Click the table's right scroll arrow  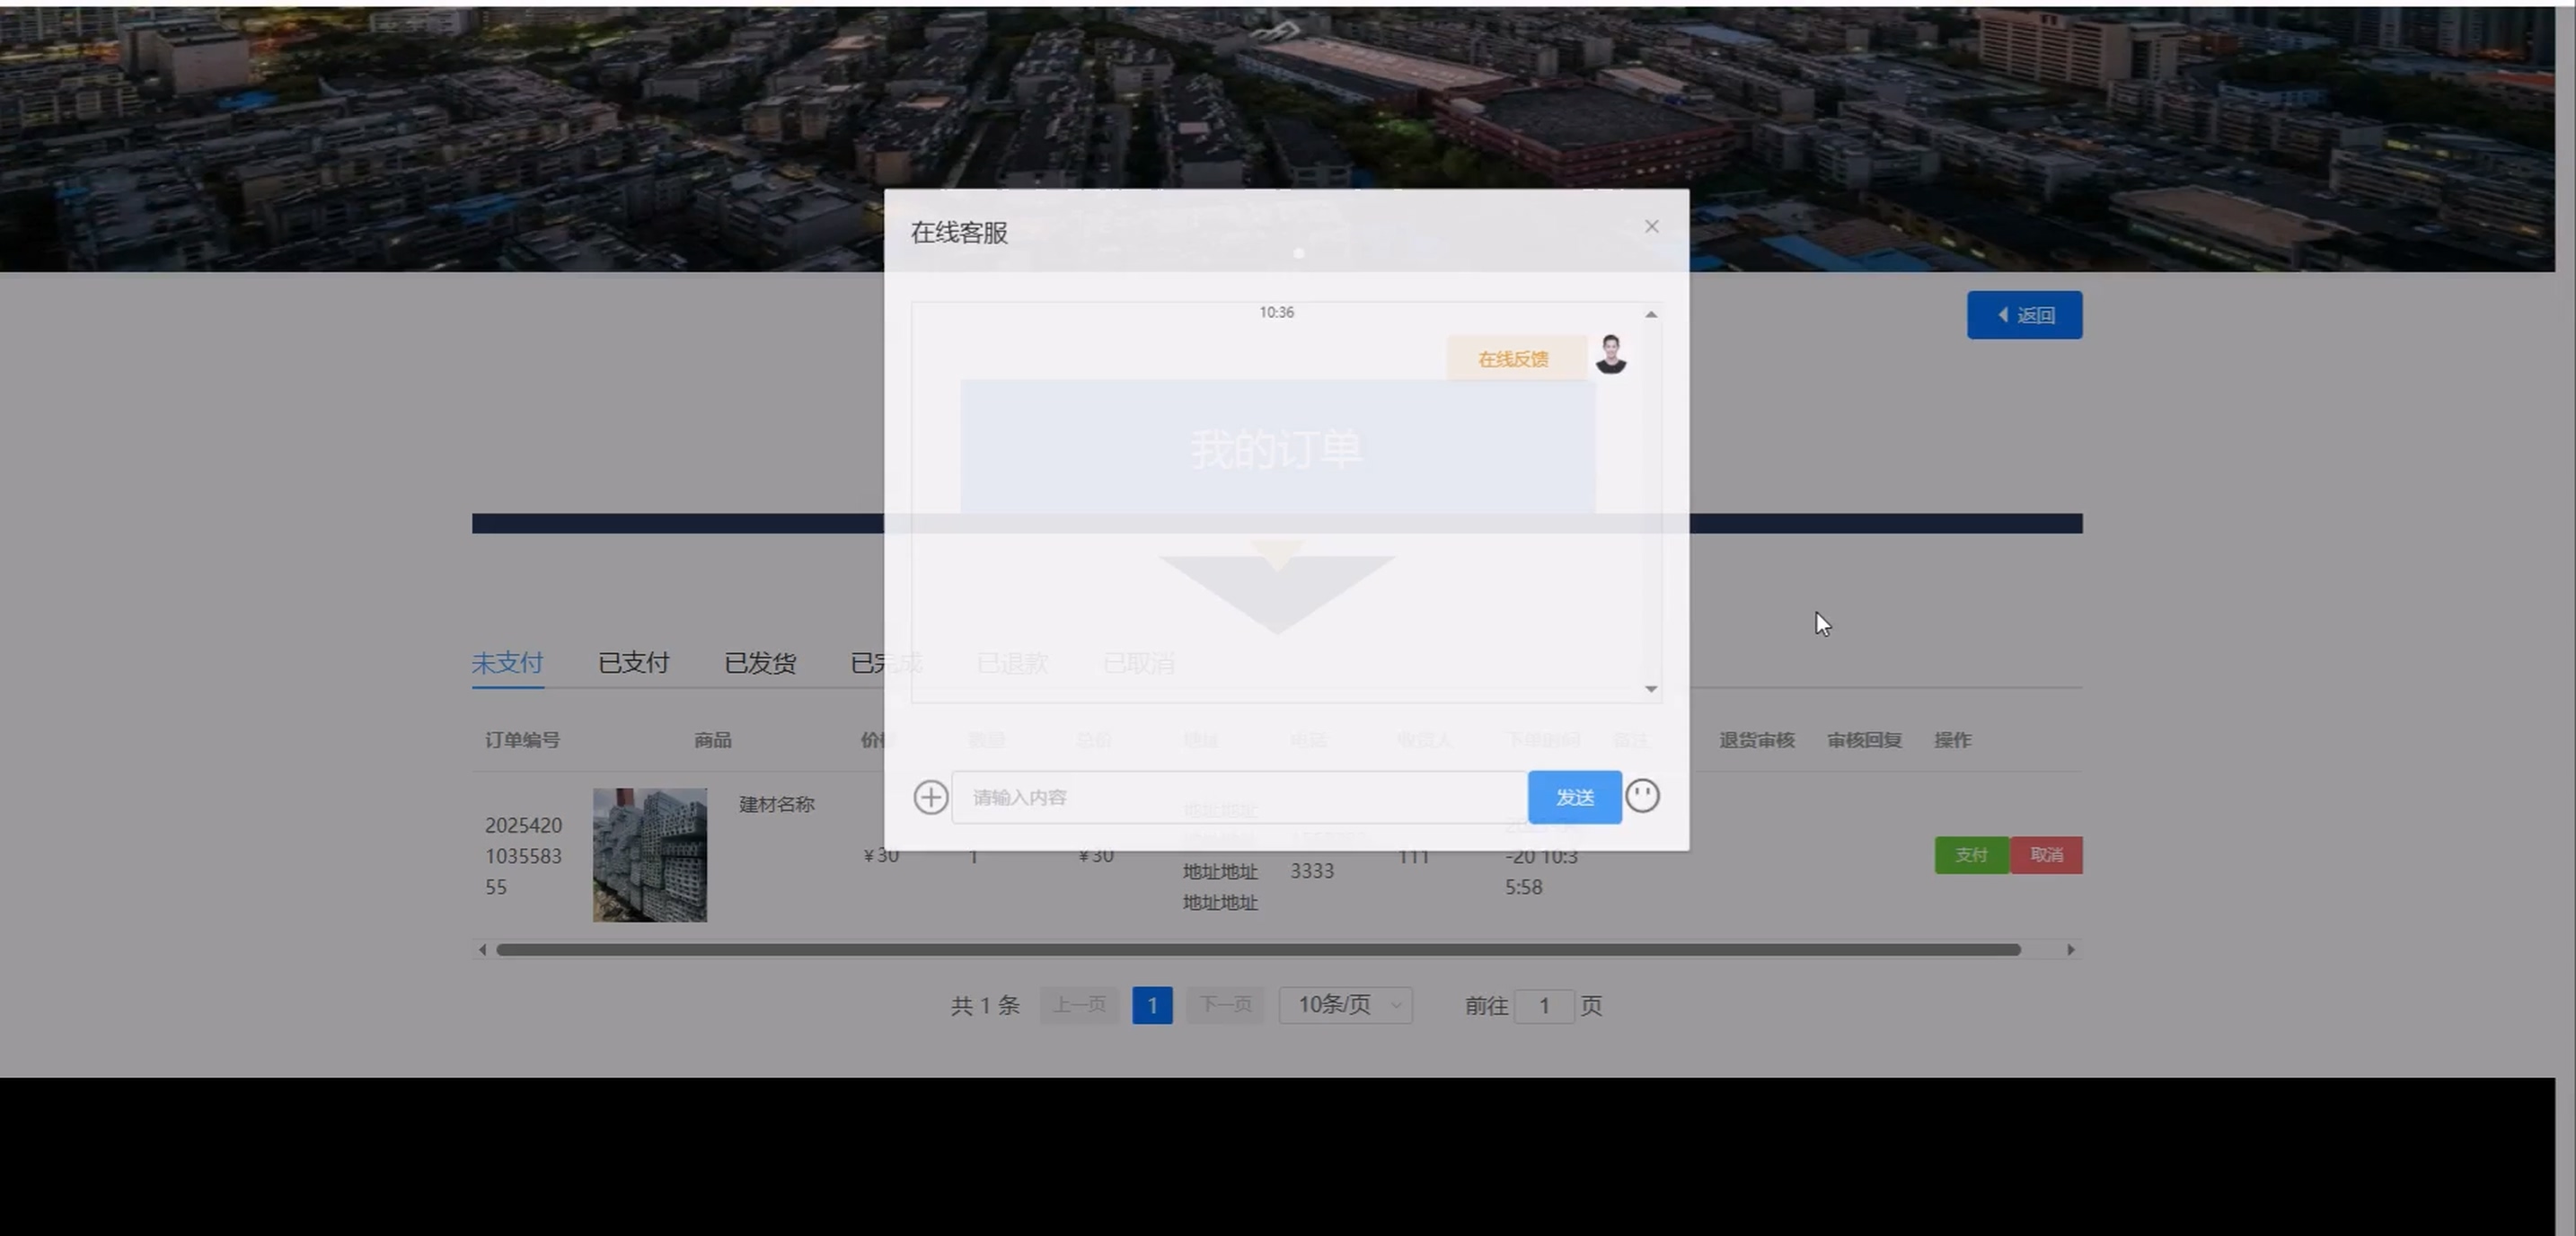point(2070,949)
